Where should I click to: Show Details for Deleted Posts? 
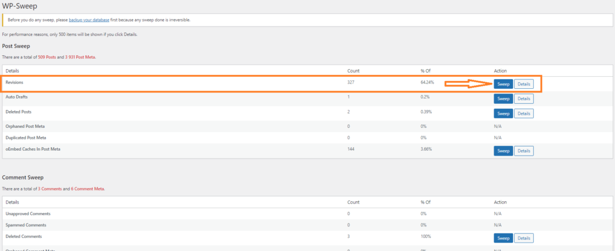(x=524, y=113)
